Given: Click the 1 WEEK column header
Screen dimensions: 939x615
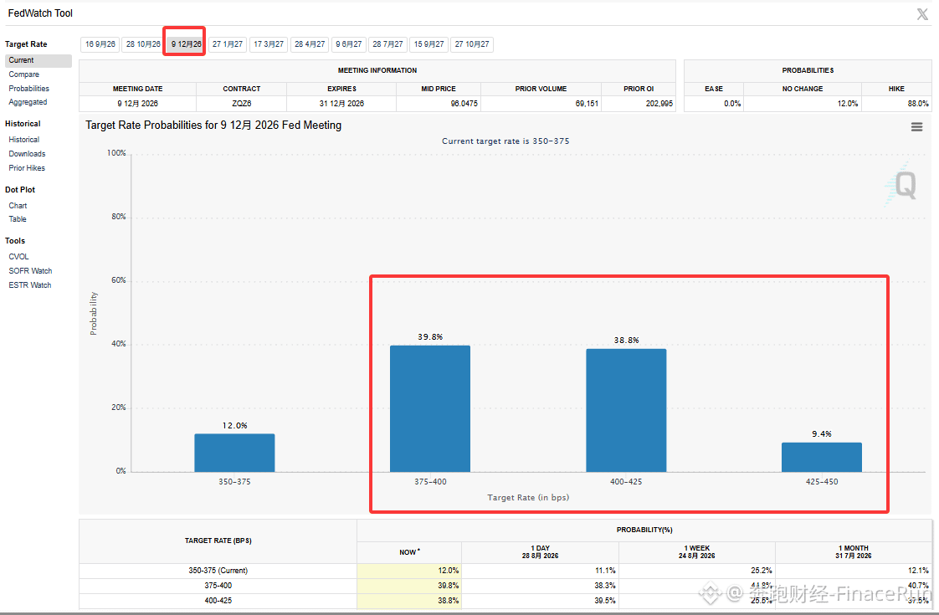Looking at the screenshot, I should 697,551.
